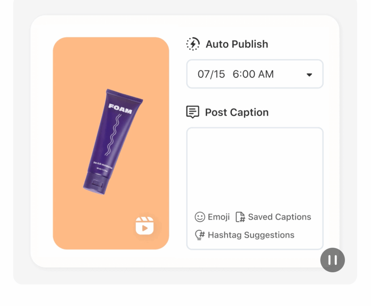Open the Hashtag Suggestions text link
The height and width of the screenshot is (306, 371).
(x=251, y=235)
